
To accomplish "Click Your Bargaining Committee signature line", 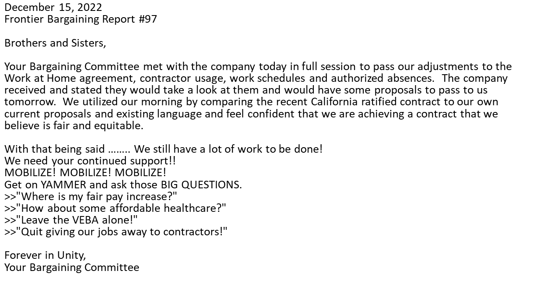I will (72, 267).
